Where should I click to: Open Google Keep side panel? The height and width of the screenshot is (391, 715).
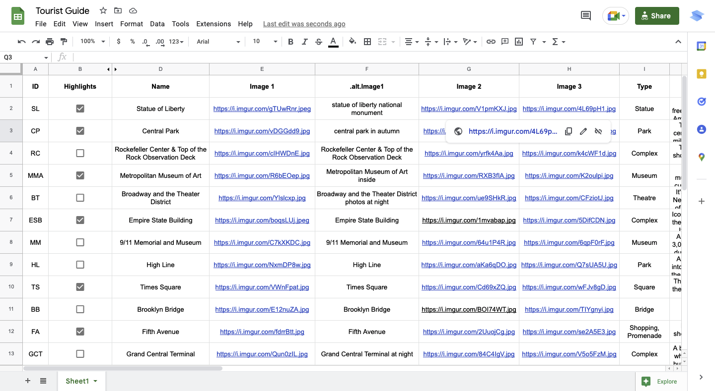click(701, 74)
